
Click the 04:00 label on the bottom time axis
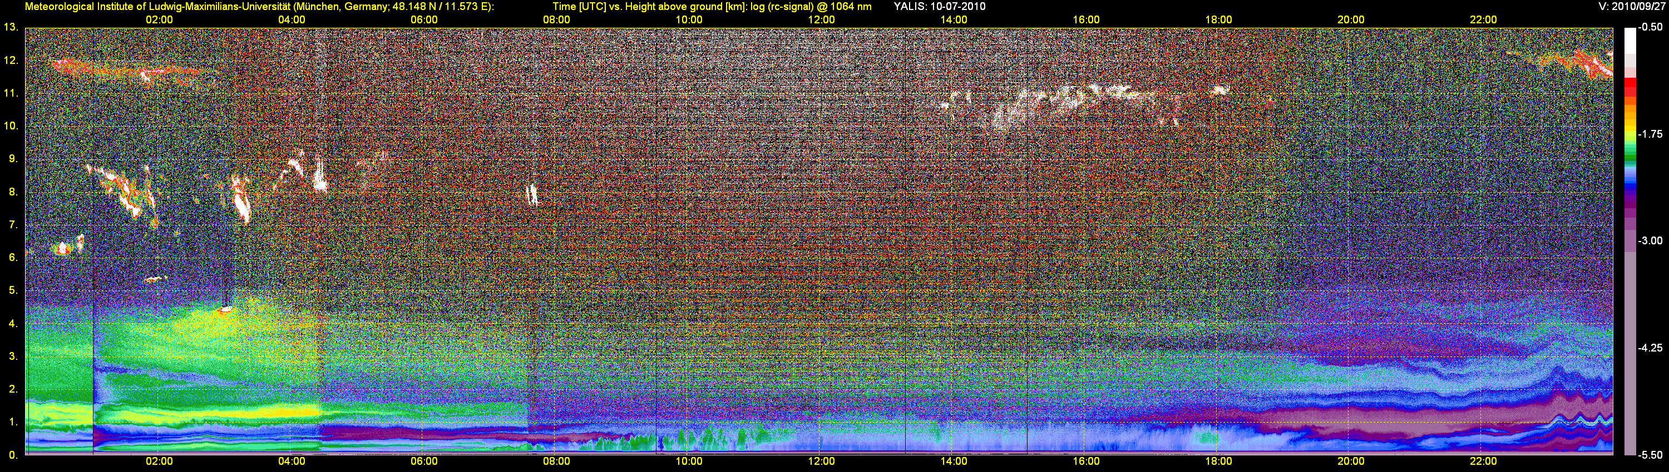point(292,461)
